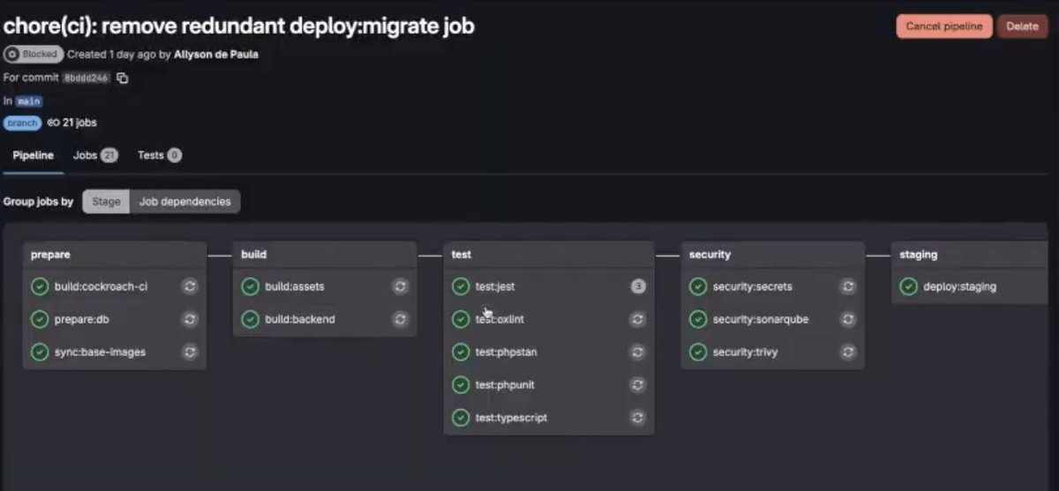This screenshot has height=491, width=1059.
Task: Open the security:sonarqube job
Action: [761, 319]
